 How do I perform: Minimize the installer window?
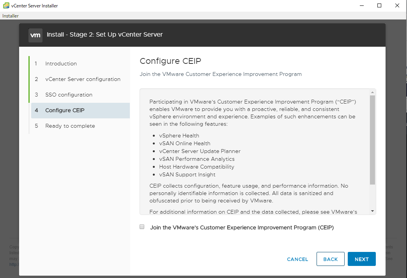click(361, 5)
